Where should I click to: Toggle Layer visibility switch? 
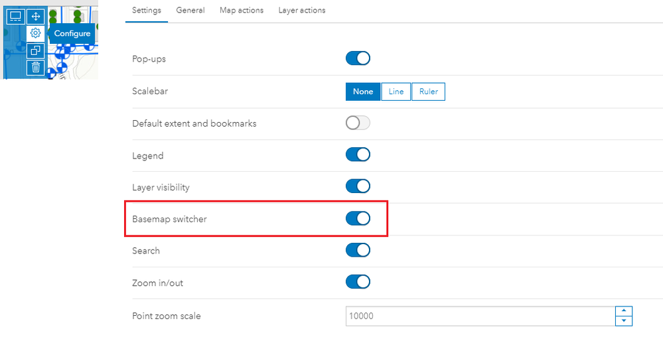click(x=358, y=186)
